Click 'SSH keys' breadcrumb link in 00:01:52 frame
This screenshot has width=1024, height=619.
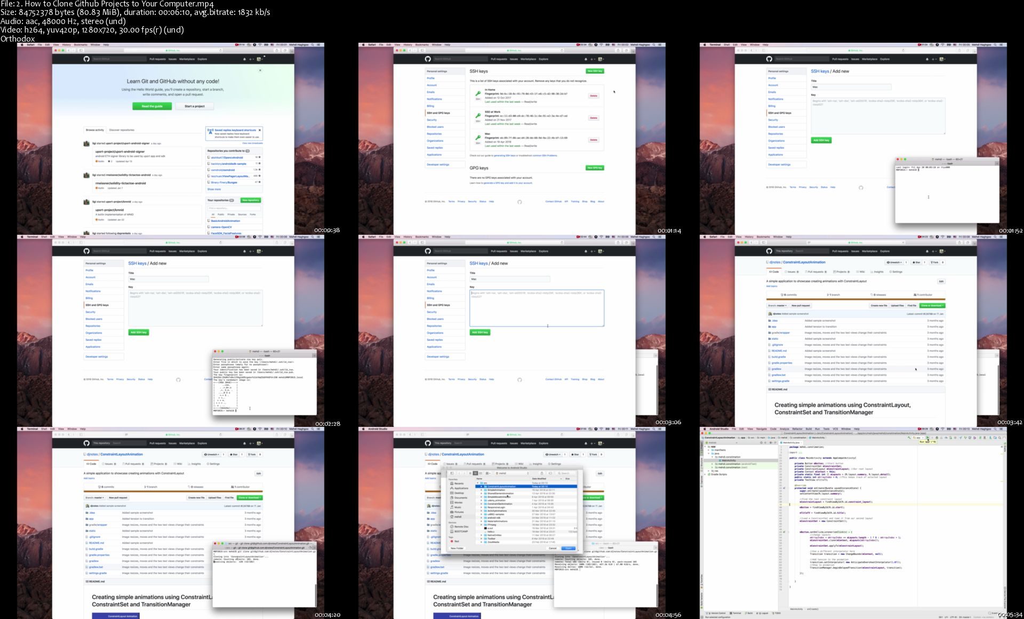click(x=820, y=71)
